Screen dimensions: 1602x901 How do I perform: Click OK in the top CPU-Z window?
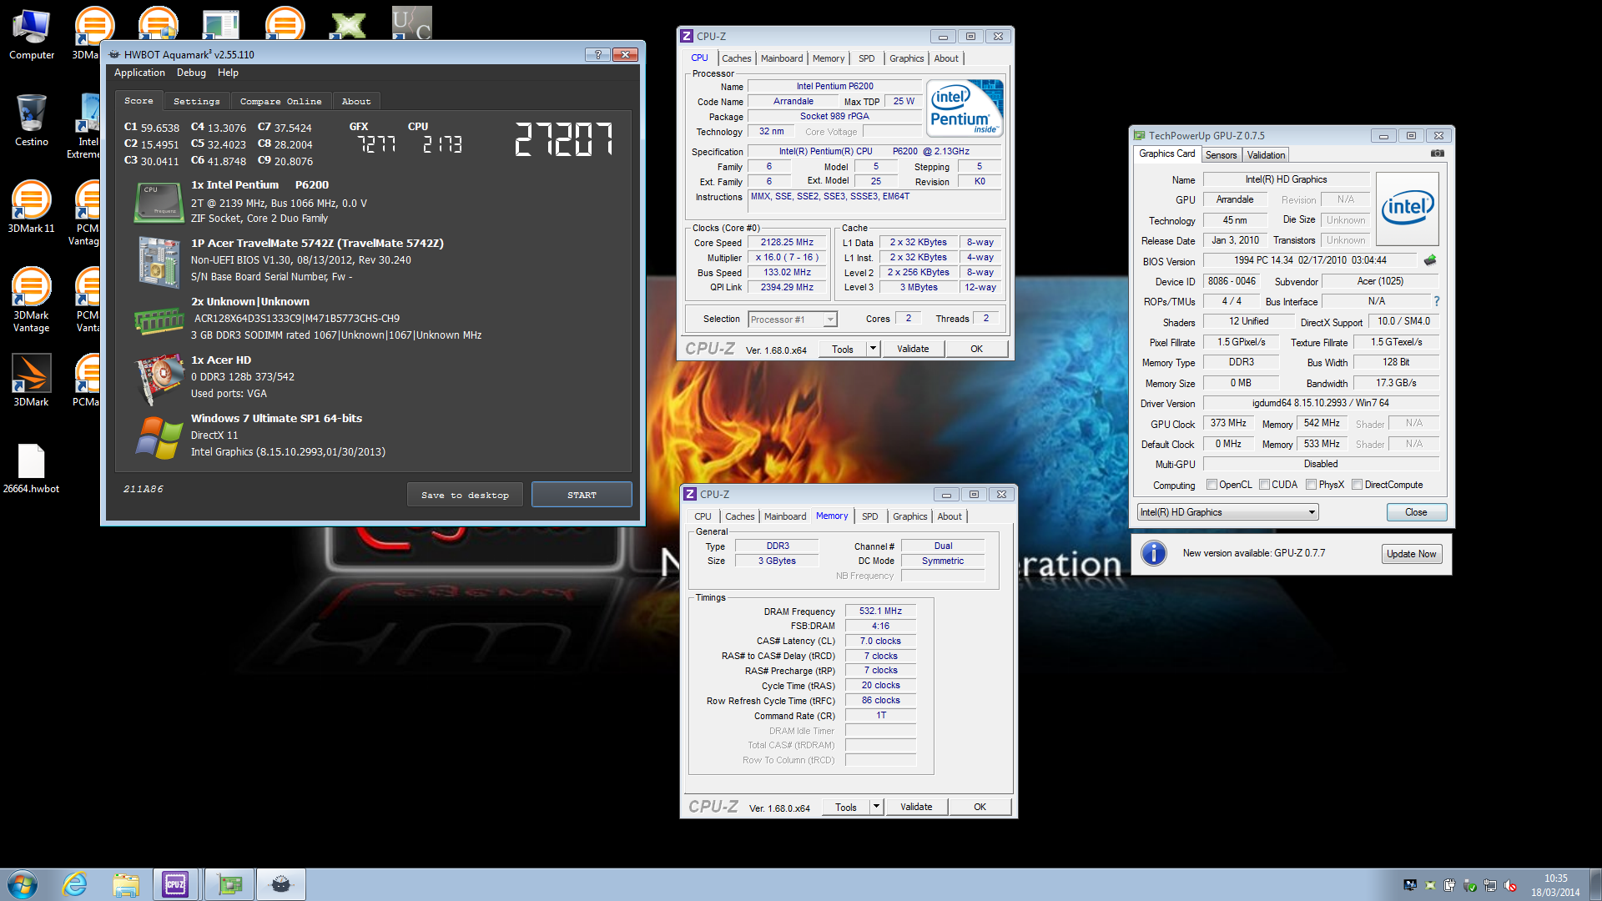click(976, 349)
